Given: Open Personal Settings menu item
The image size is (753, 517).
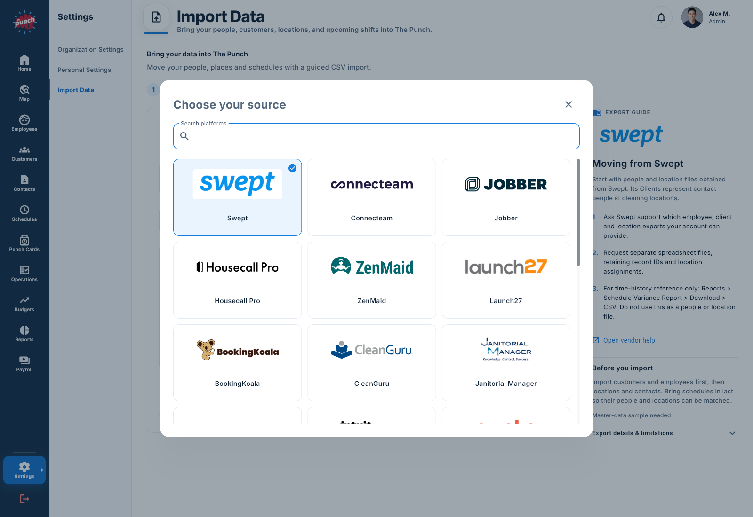Looking at the screenshot, I should 84,70.
